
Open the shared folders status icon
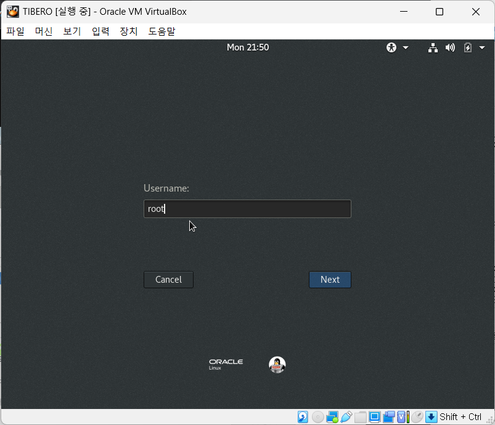(360, 417)
